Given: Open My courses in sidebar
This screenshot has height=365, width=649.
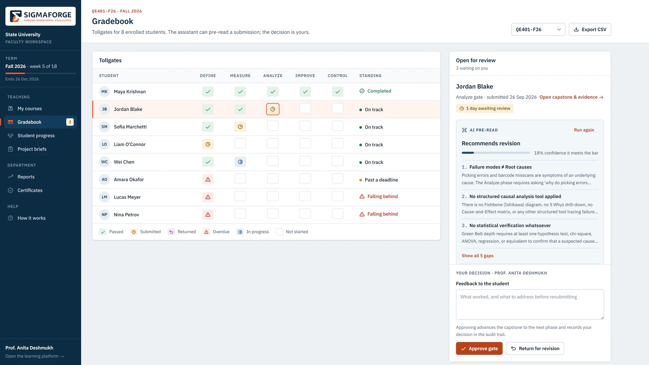Looking at the screenshot, I should (41, 109).
